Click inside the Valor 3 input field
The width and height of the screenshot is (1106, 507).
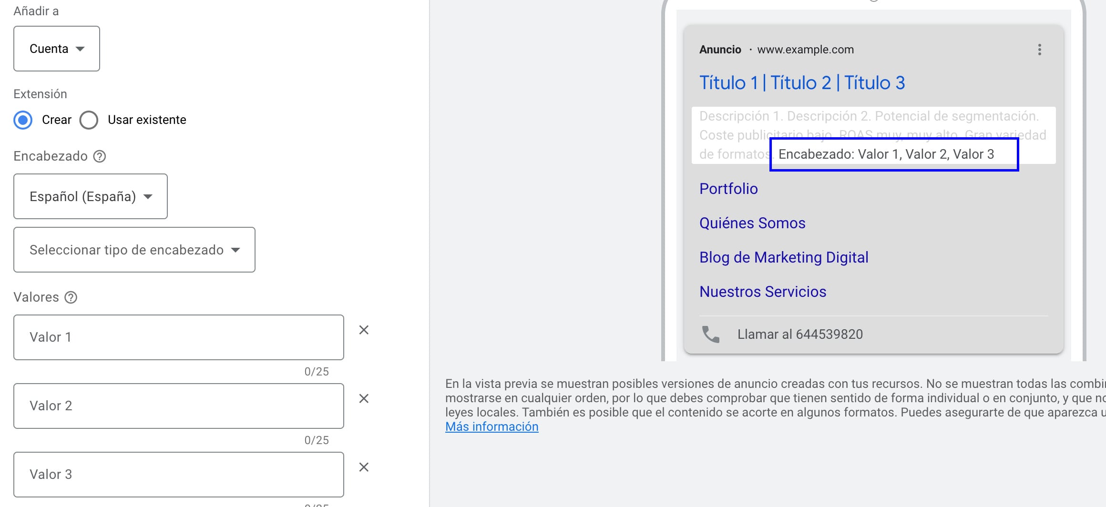coord(179,474)
